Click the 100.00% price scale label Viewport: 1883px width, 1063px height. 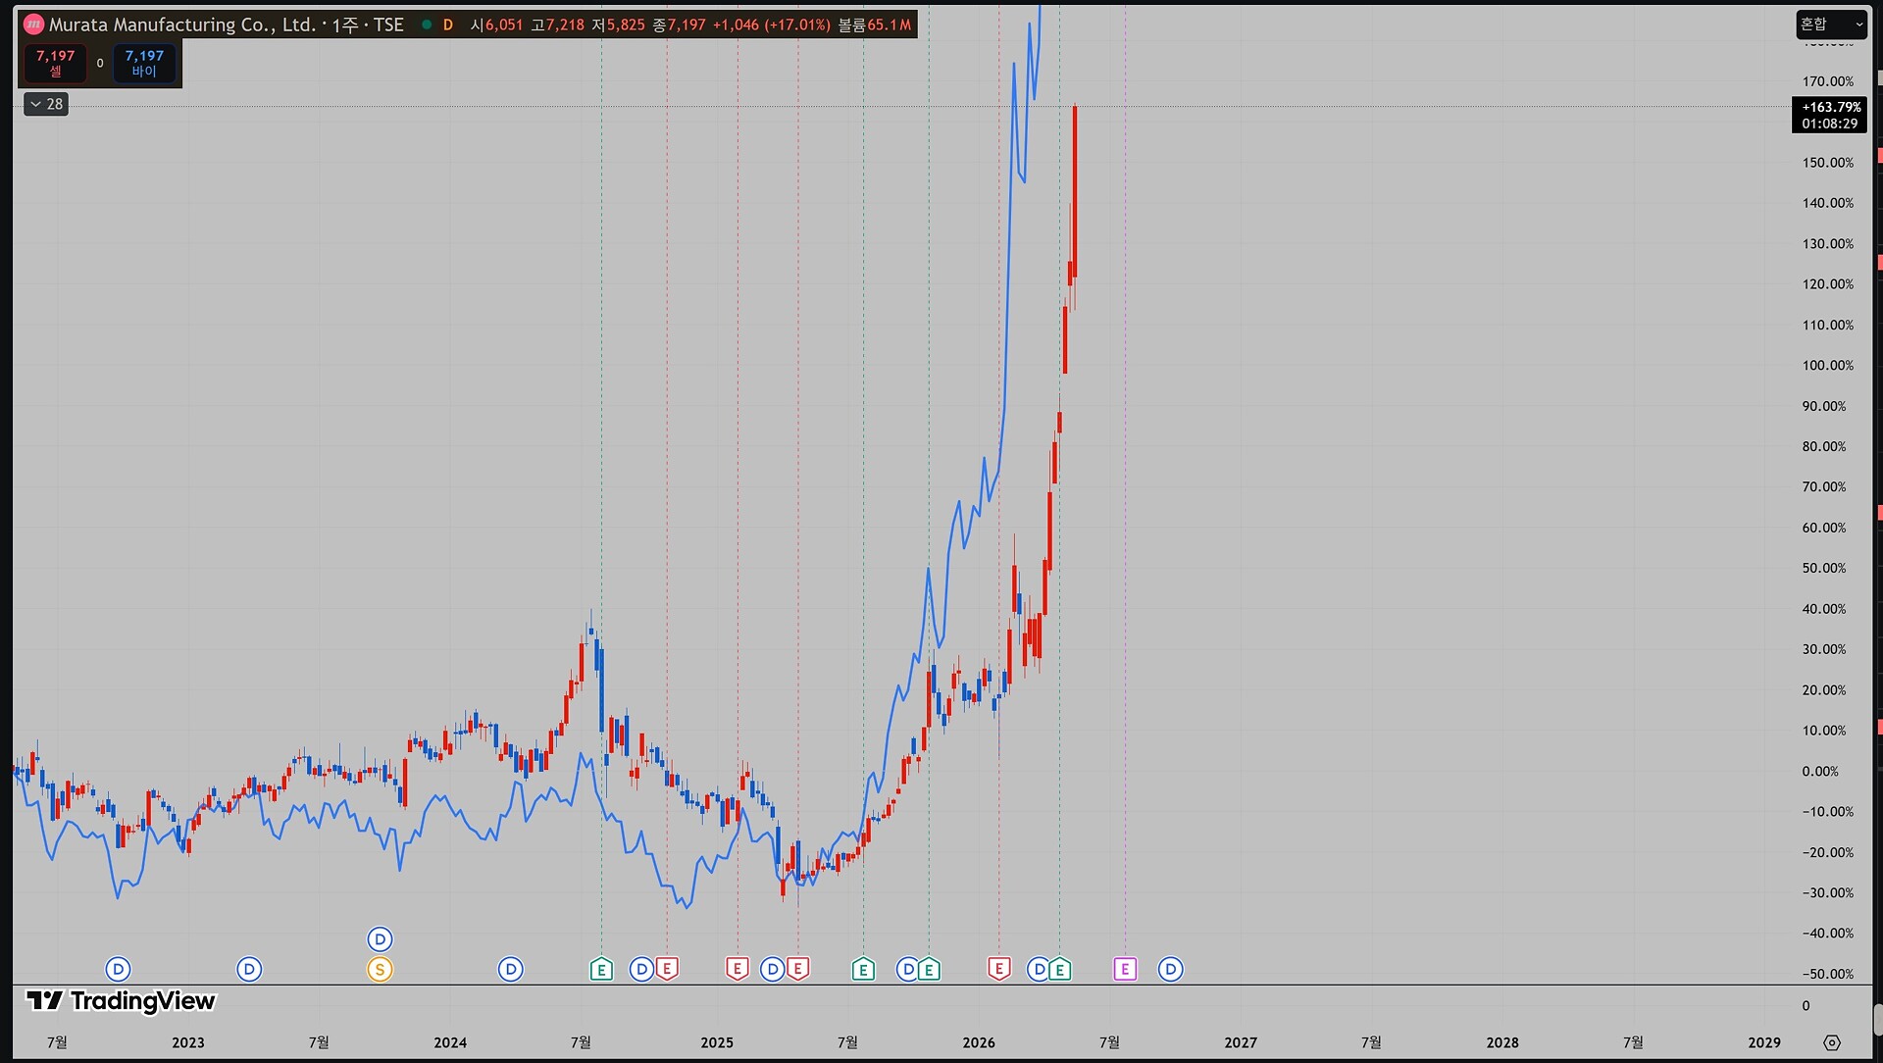(1828, 365)
